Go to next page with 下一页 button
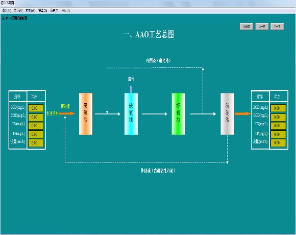This screenshot has height=235, width=296. click(x=277, y=27)
